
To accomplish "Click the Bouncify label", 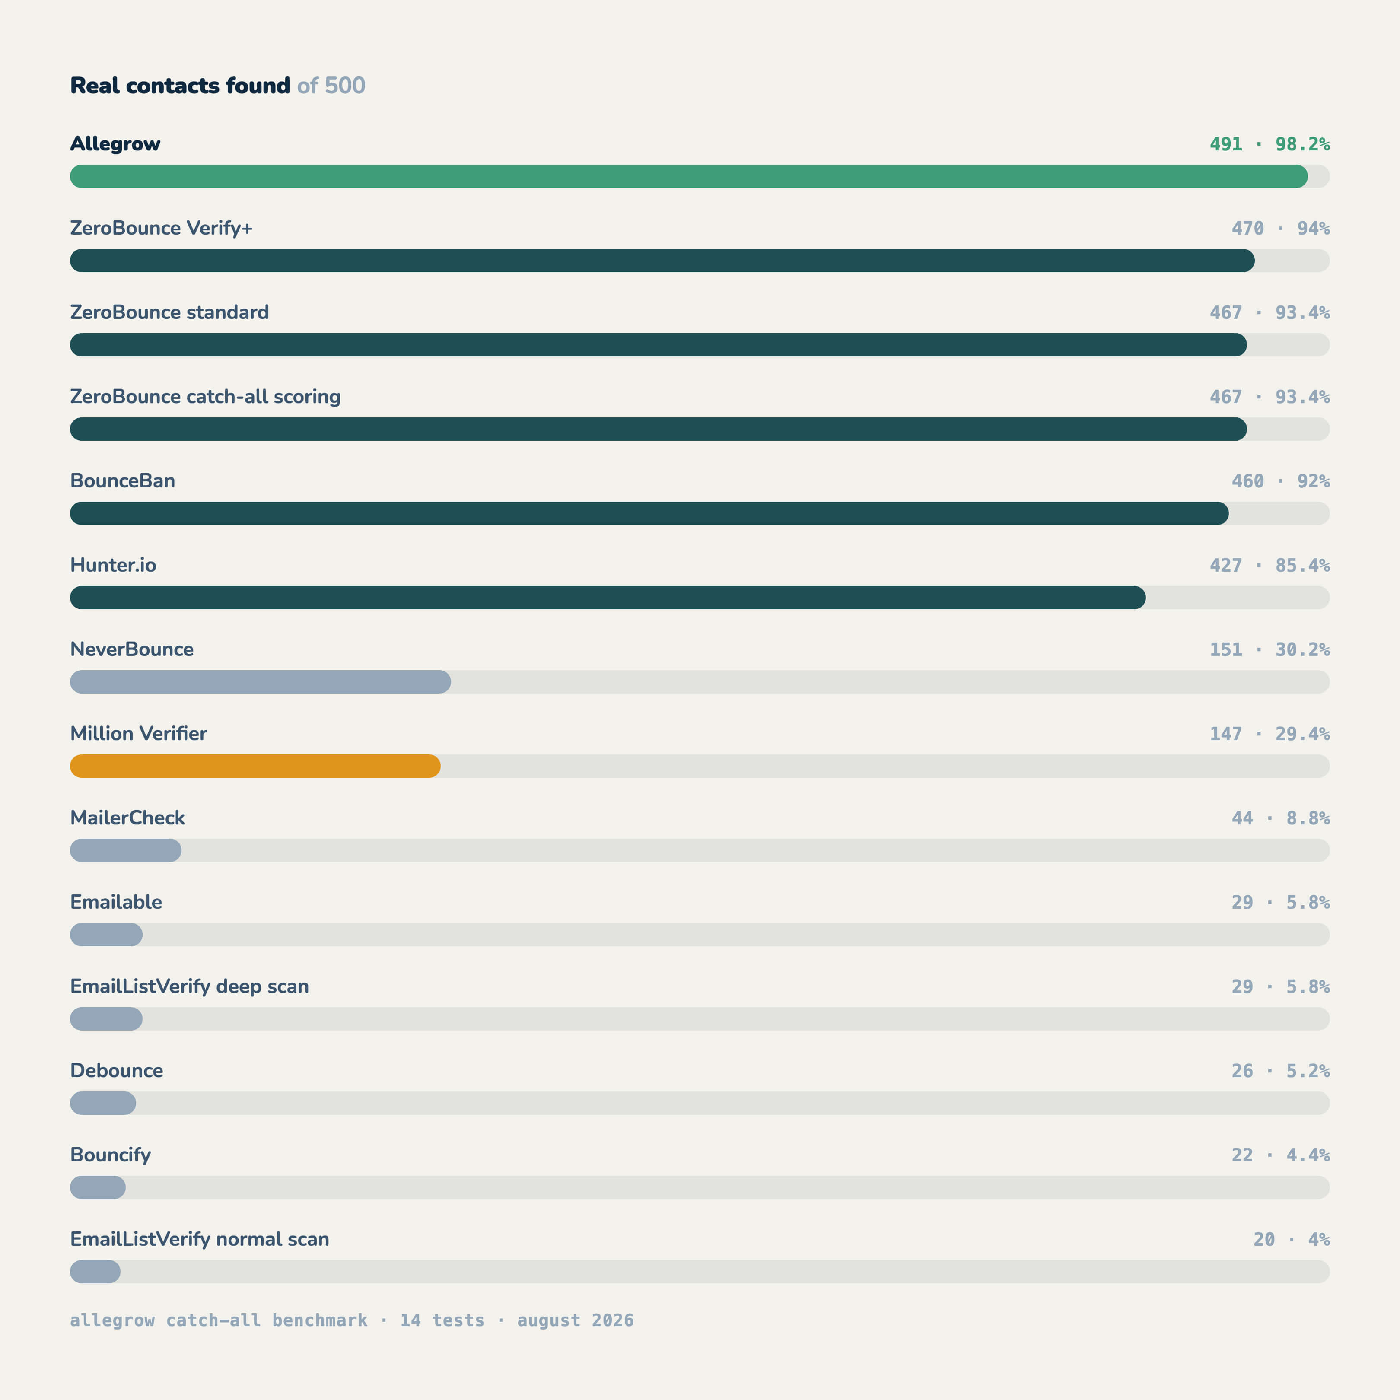I will click(x=111, y=1155).
